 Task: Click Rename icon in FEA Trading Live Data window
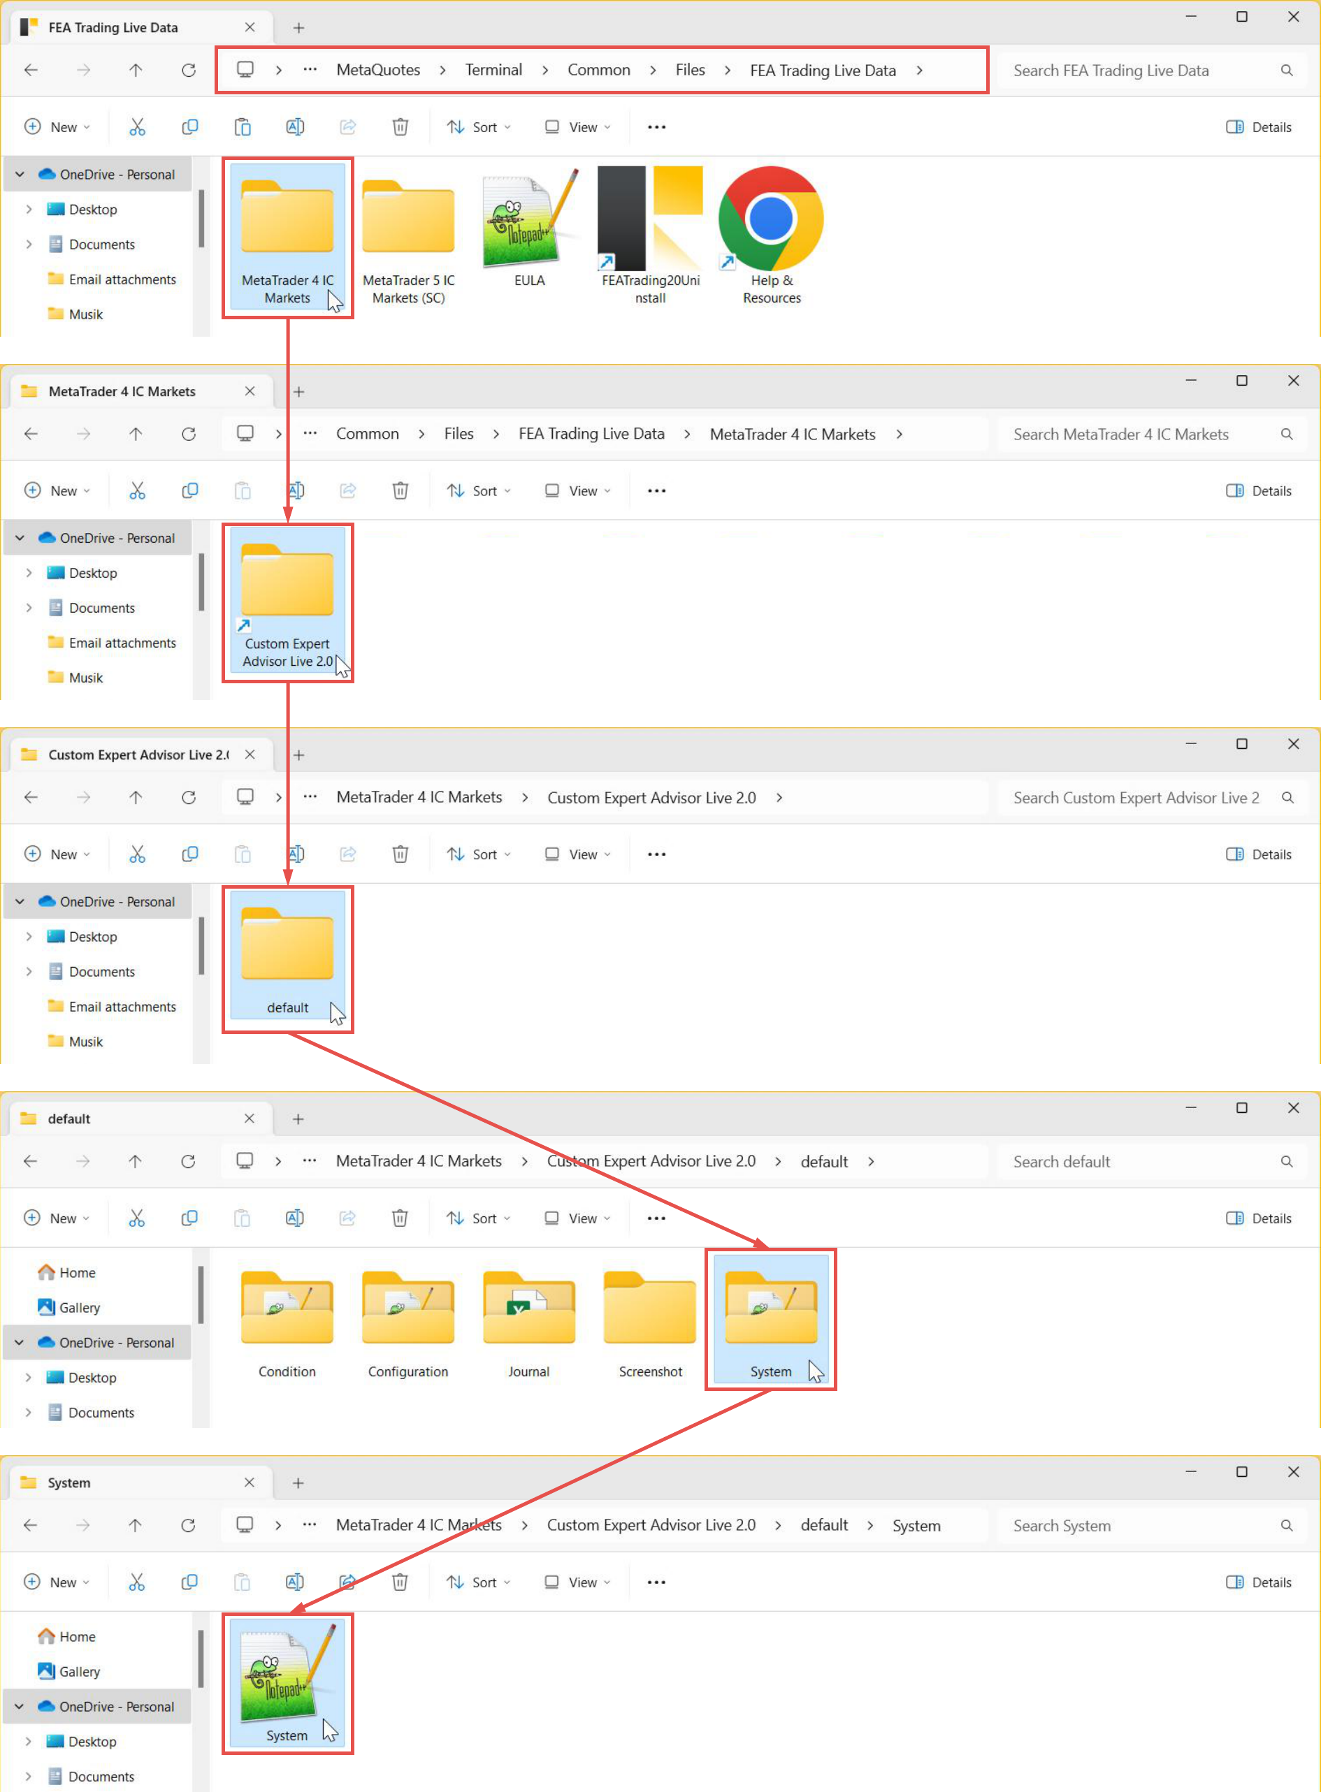(295, 127)
